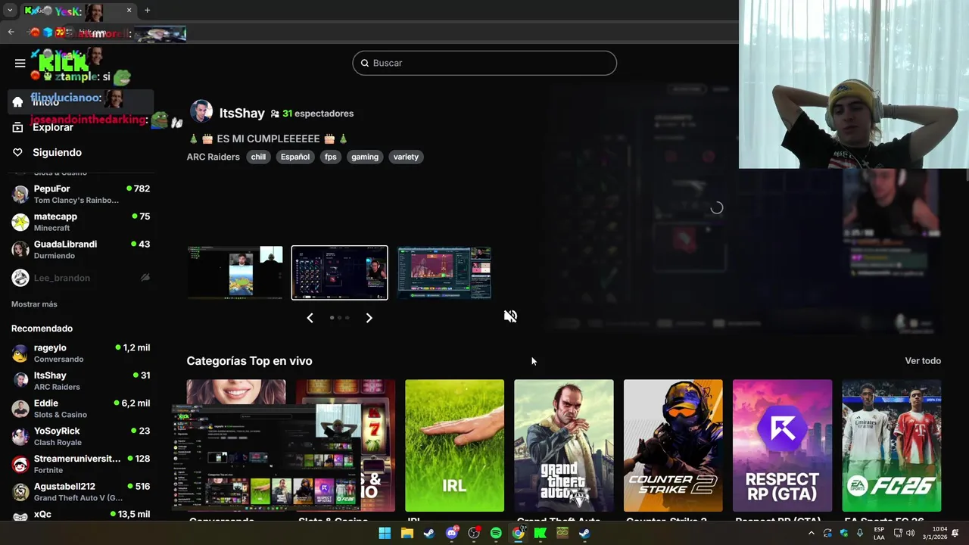969x545 pixels.
Task: Select the first carousel stream thumbnail
Action: pos(235,272)
